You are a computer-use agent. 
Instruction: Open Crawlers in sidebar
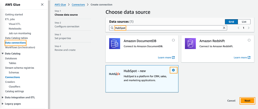tap(10, 82)
